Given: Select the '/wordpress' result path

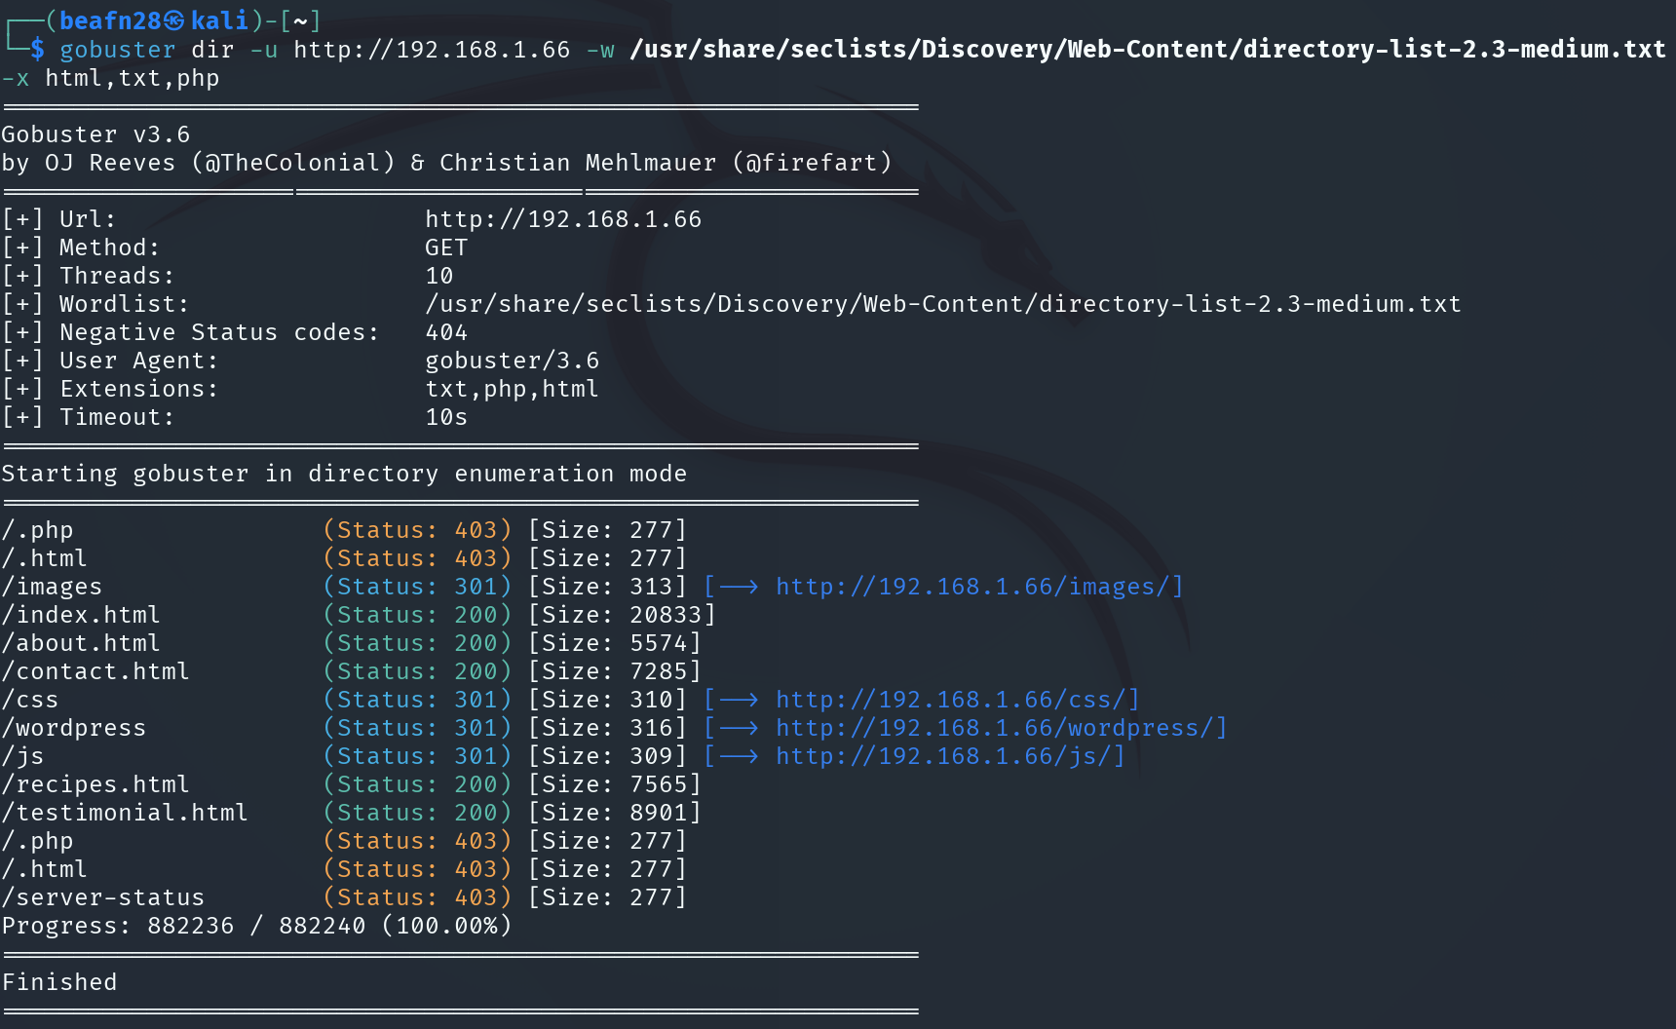Looking at the screenshot, I should pos(74,728).
